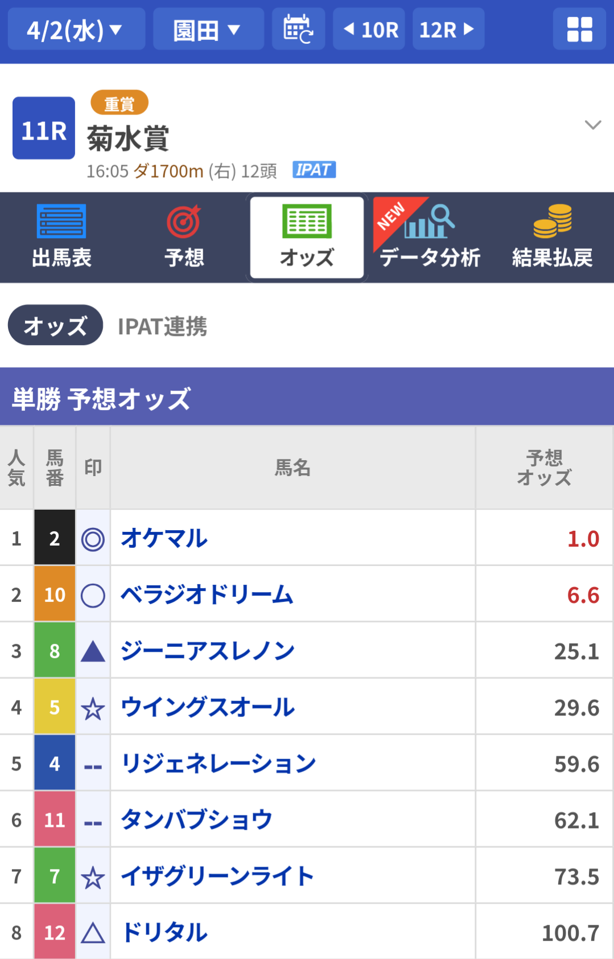Open horse オケマル
Viewport: 614px width, 959px height.
coord(164,538)
